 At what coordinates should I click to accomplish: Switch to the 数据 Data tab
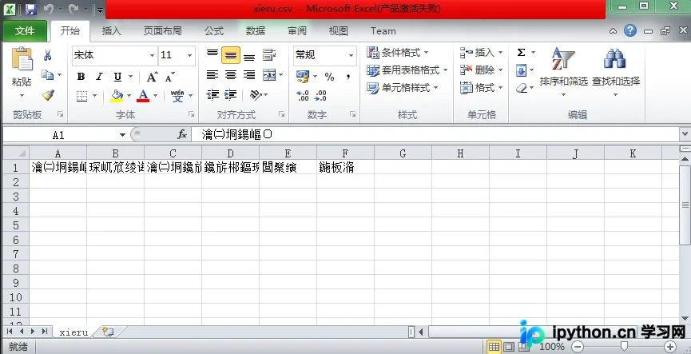pyautogui.click(x=256, y=31)
